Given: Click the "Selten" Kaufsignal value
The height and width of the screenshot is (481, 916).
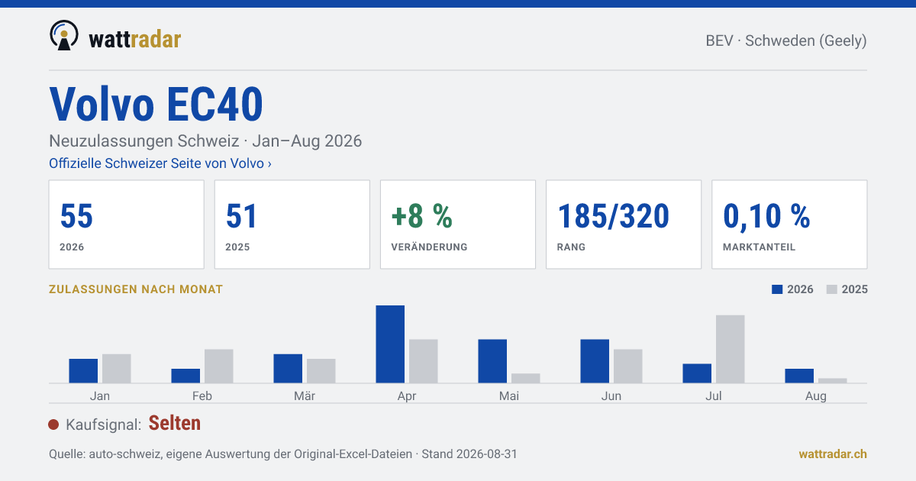Looking at the screenshot, I should (x=175, y=423).
